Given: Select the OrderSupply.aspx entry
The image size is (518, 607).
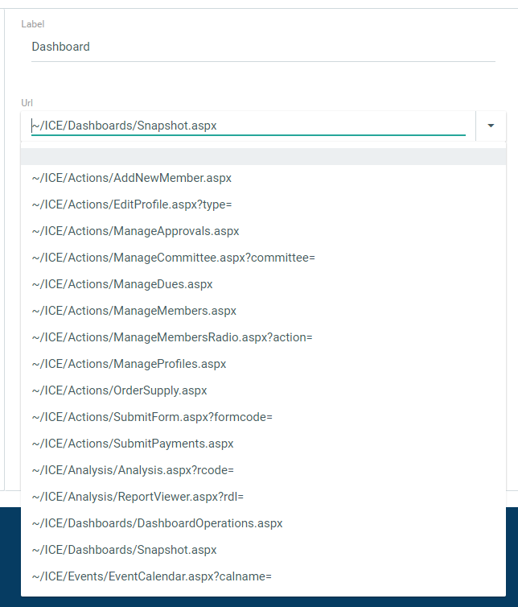Looking at the screenshot, I should (119, 390).
